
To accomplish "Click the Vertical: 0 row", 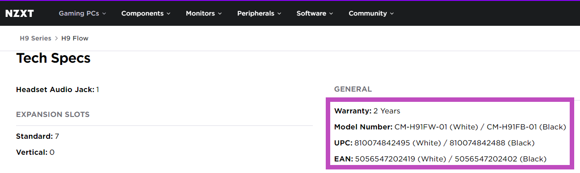I will [35, 152].
